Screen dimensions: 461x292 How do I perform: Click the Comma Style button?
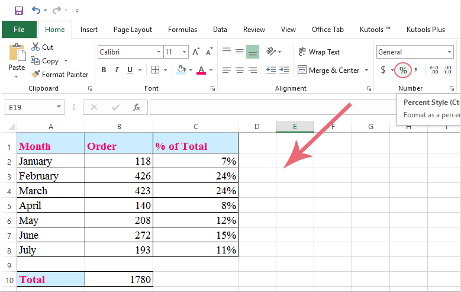(x=415, y=70)
